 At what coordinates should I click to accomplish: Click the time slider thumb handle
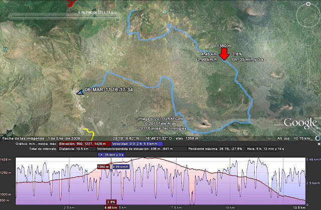pos(118,19)
